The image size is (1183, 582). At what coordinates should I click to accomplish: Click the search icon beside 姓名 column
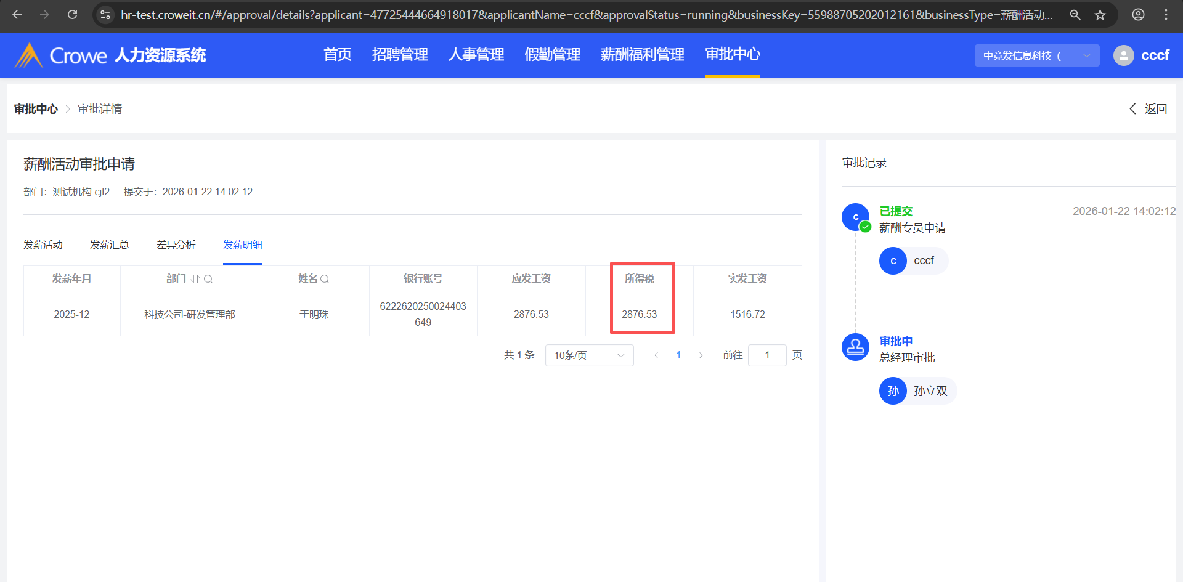(325, 279)
